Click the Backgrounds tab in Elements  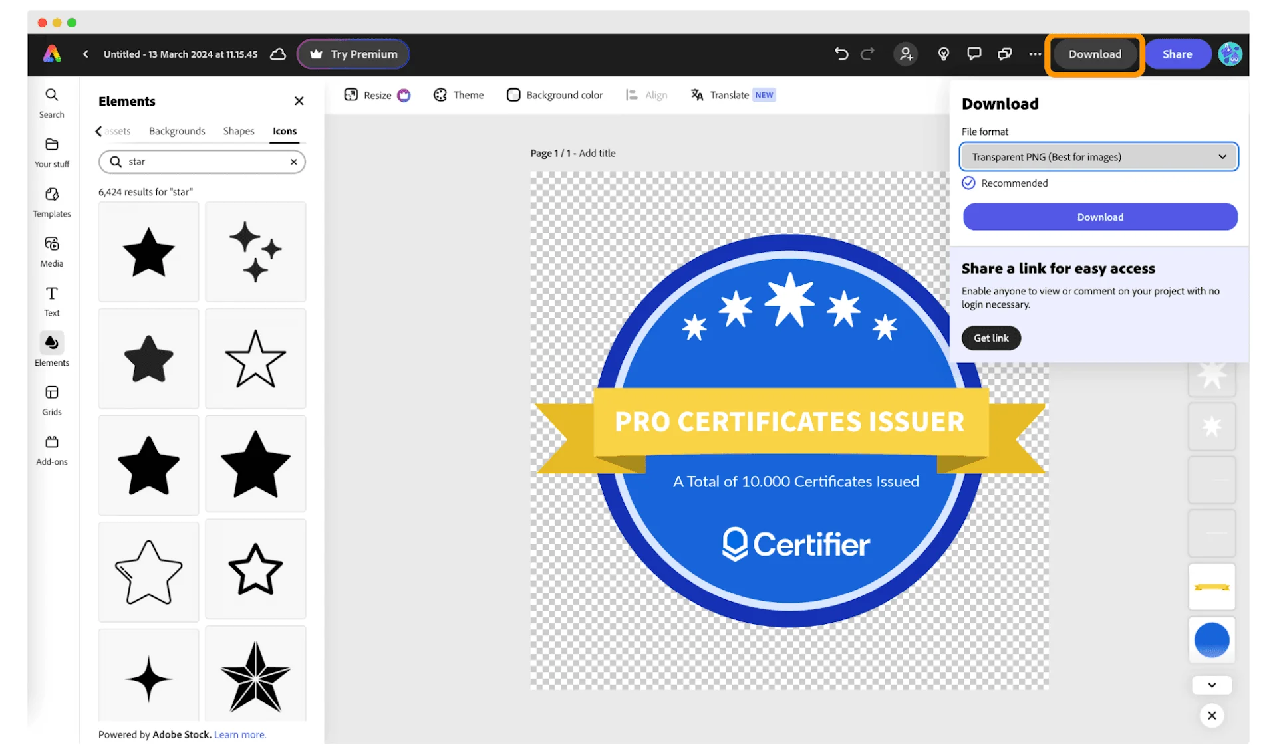click(x=176, y=130)
